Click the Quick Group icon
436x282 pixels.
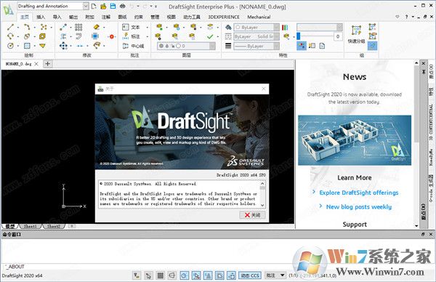tap(356, 34)
